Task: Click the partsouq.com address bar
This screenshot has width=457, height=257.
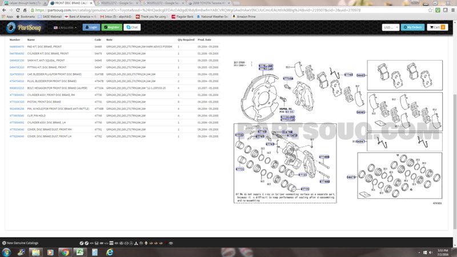Action: point(227,10)
